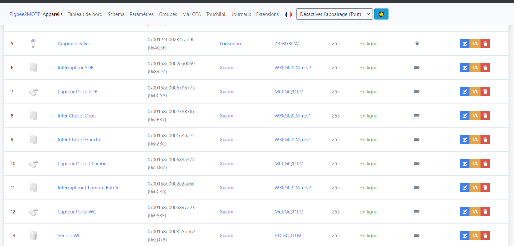Open Tableau de bord page
Screen dimensions: 514x246
click(85, 14)
